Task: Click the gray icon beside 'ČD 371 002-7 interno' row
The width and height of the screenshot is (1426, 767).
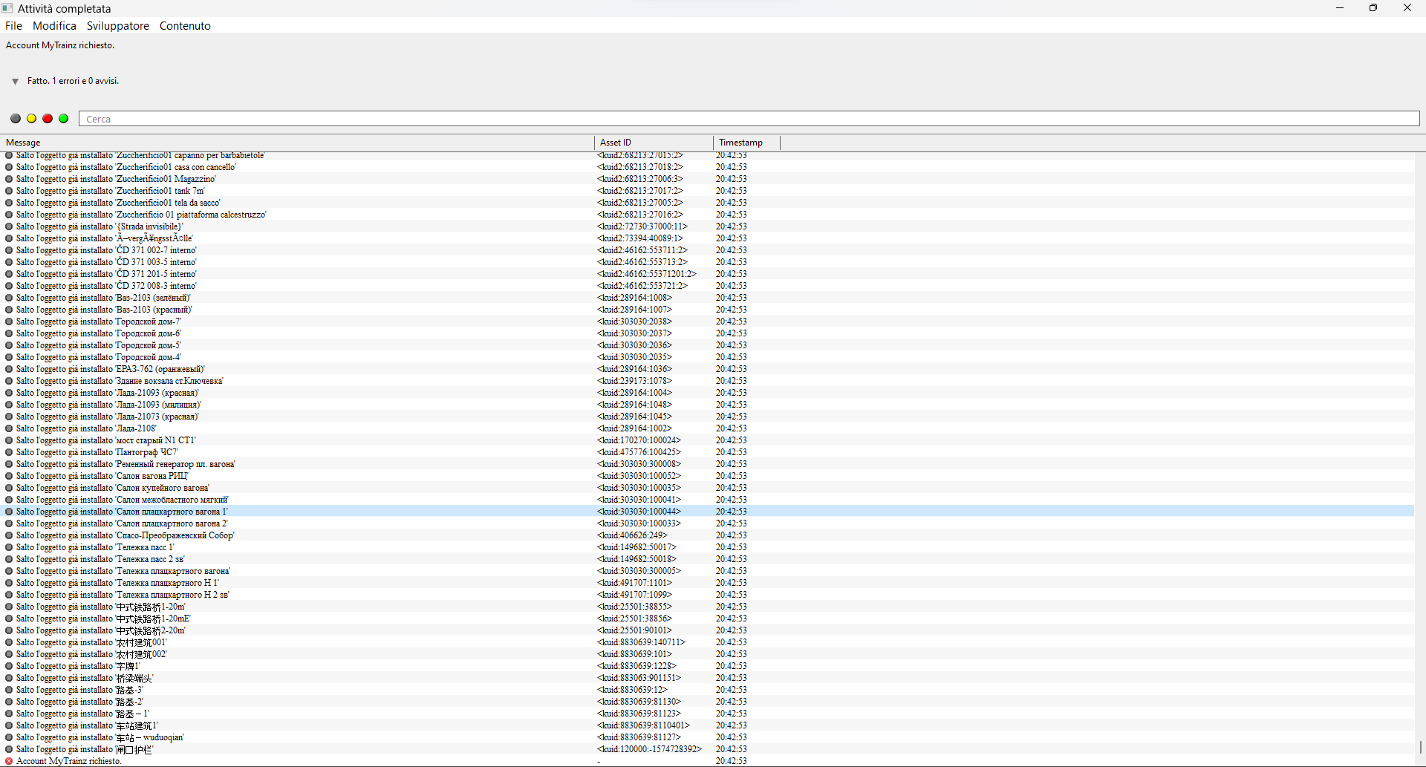Action: 9,250
